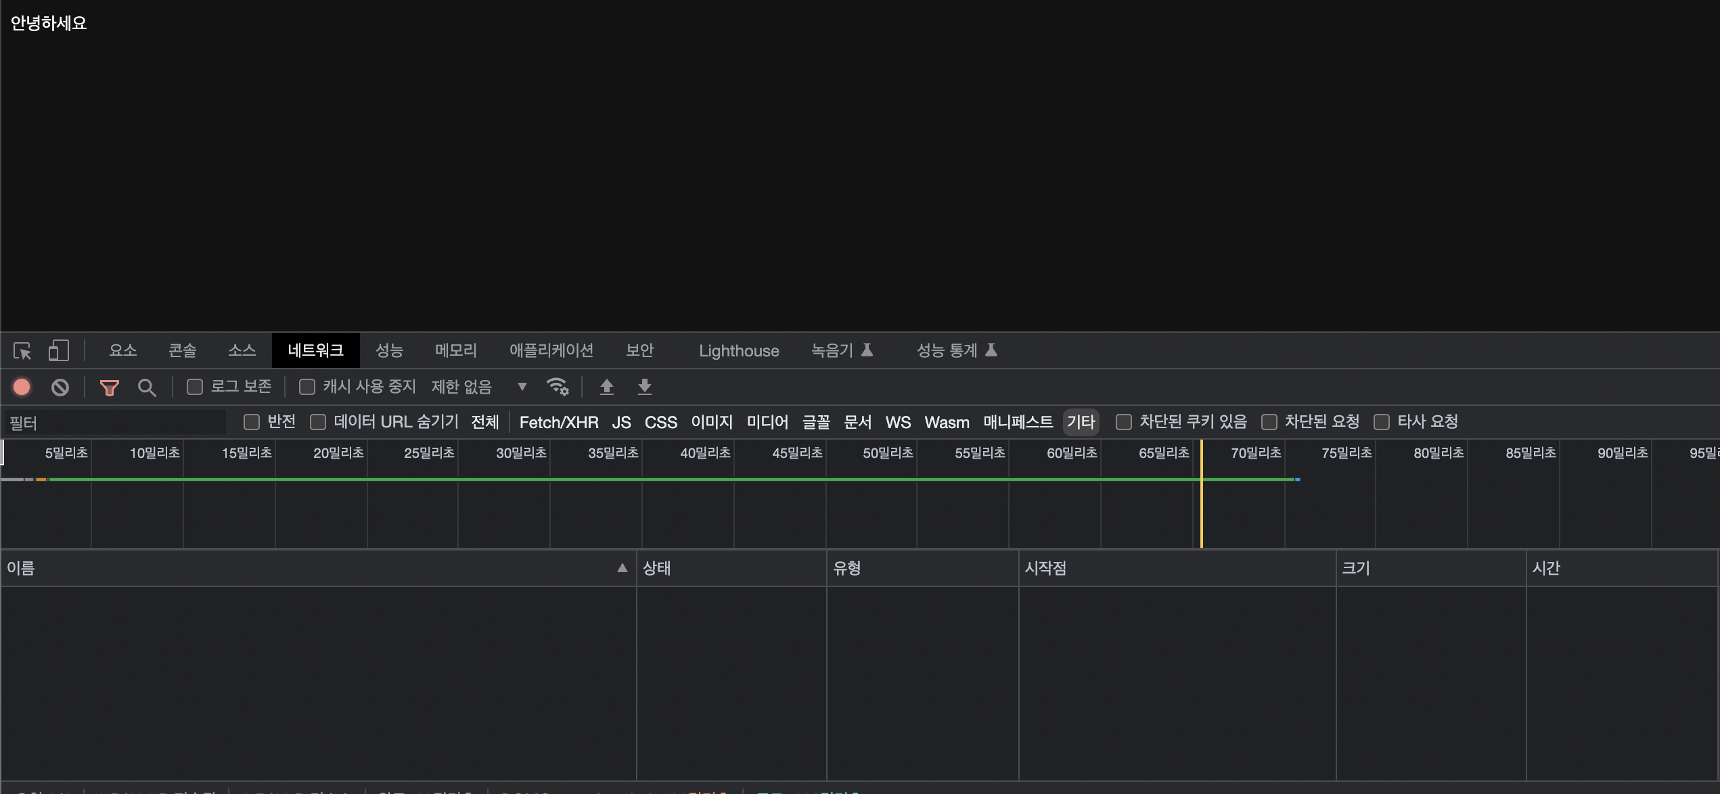Click flask icon next to 성능 통계
Screen dimensions: 1720x794
point(991,350)
